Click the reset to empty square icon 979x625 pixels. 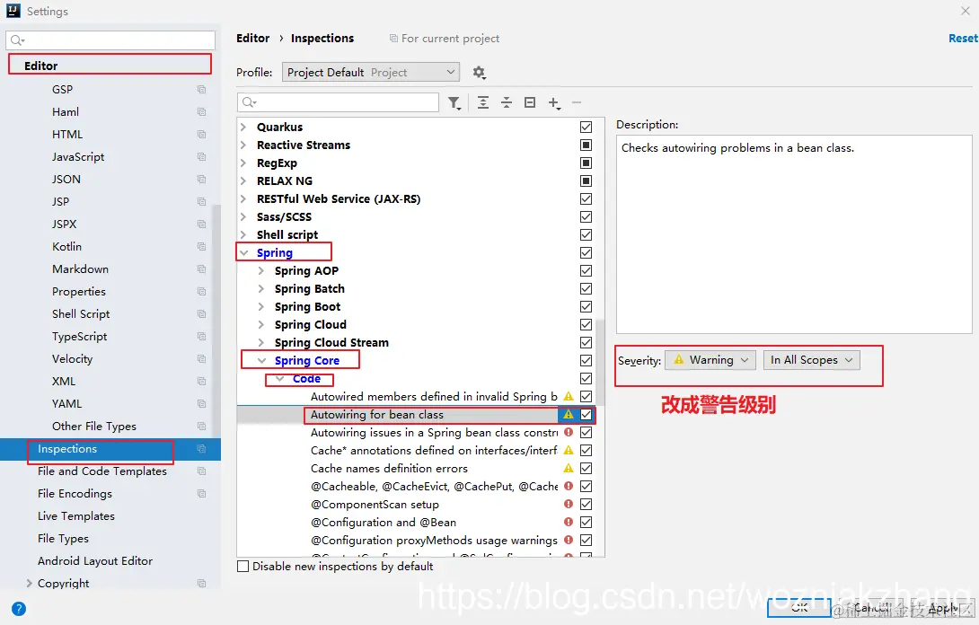(529, 102)
